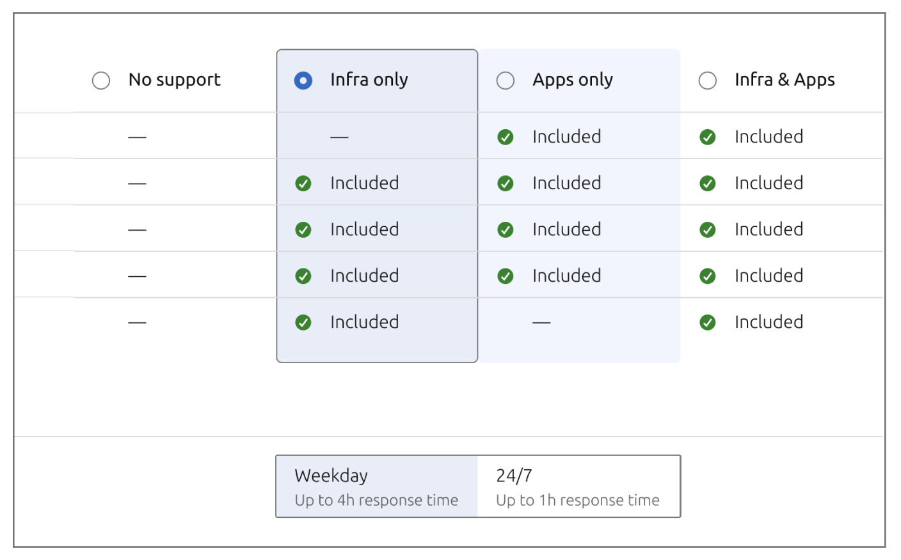Switch to 24/7 1h response option
The width and height of the screenshot is (901, 560).
(x=578, y=486)
